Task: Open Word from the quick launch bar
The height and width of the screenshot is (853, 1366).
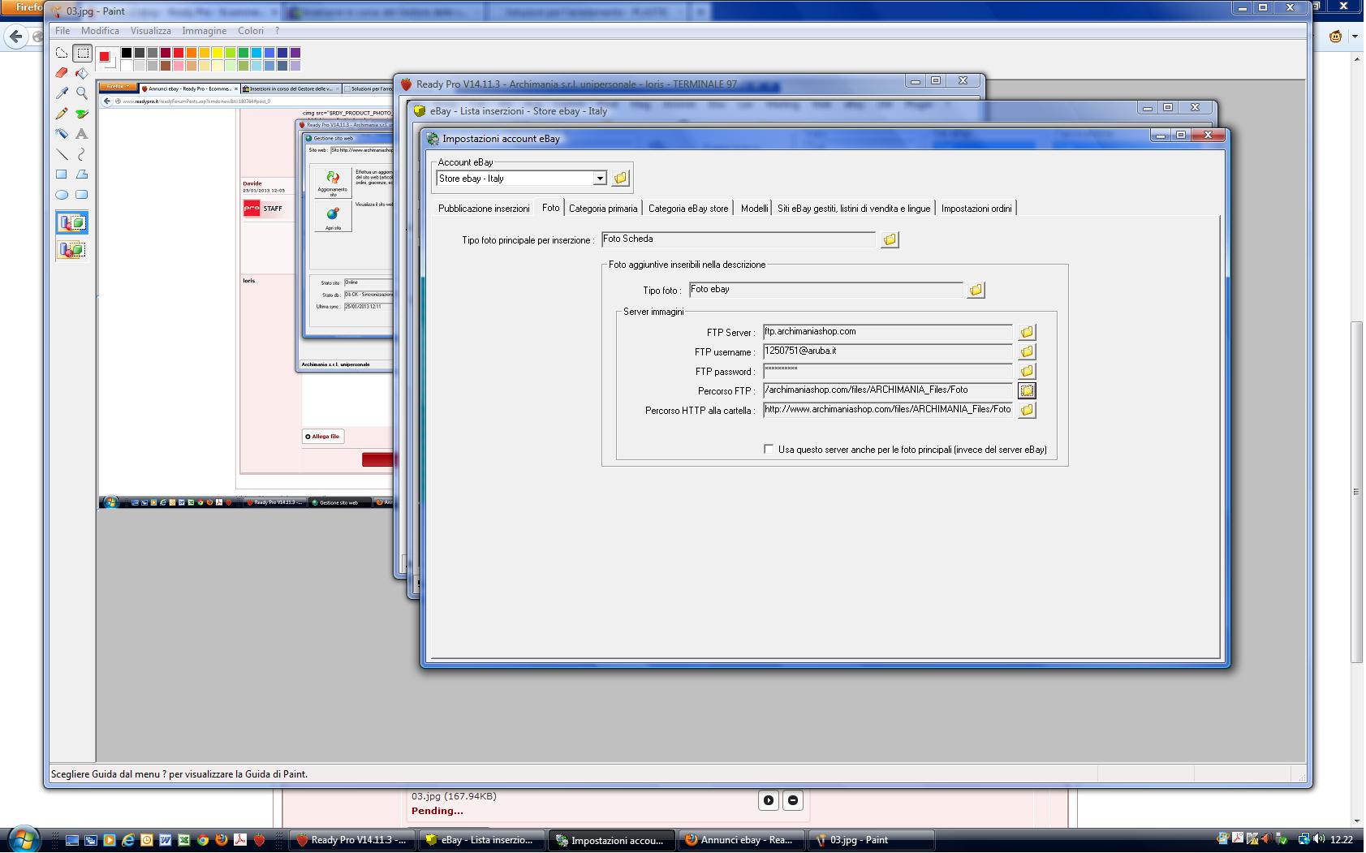Action: (166, 840)
